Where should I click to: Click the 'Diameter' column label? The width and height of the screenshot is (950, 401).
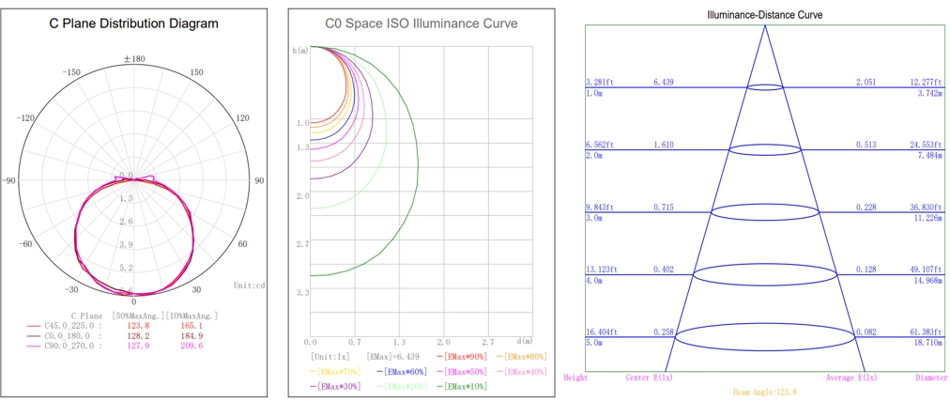coord(932,378)
